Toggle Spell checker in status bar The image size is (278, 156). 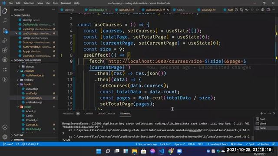point(250,144)
